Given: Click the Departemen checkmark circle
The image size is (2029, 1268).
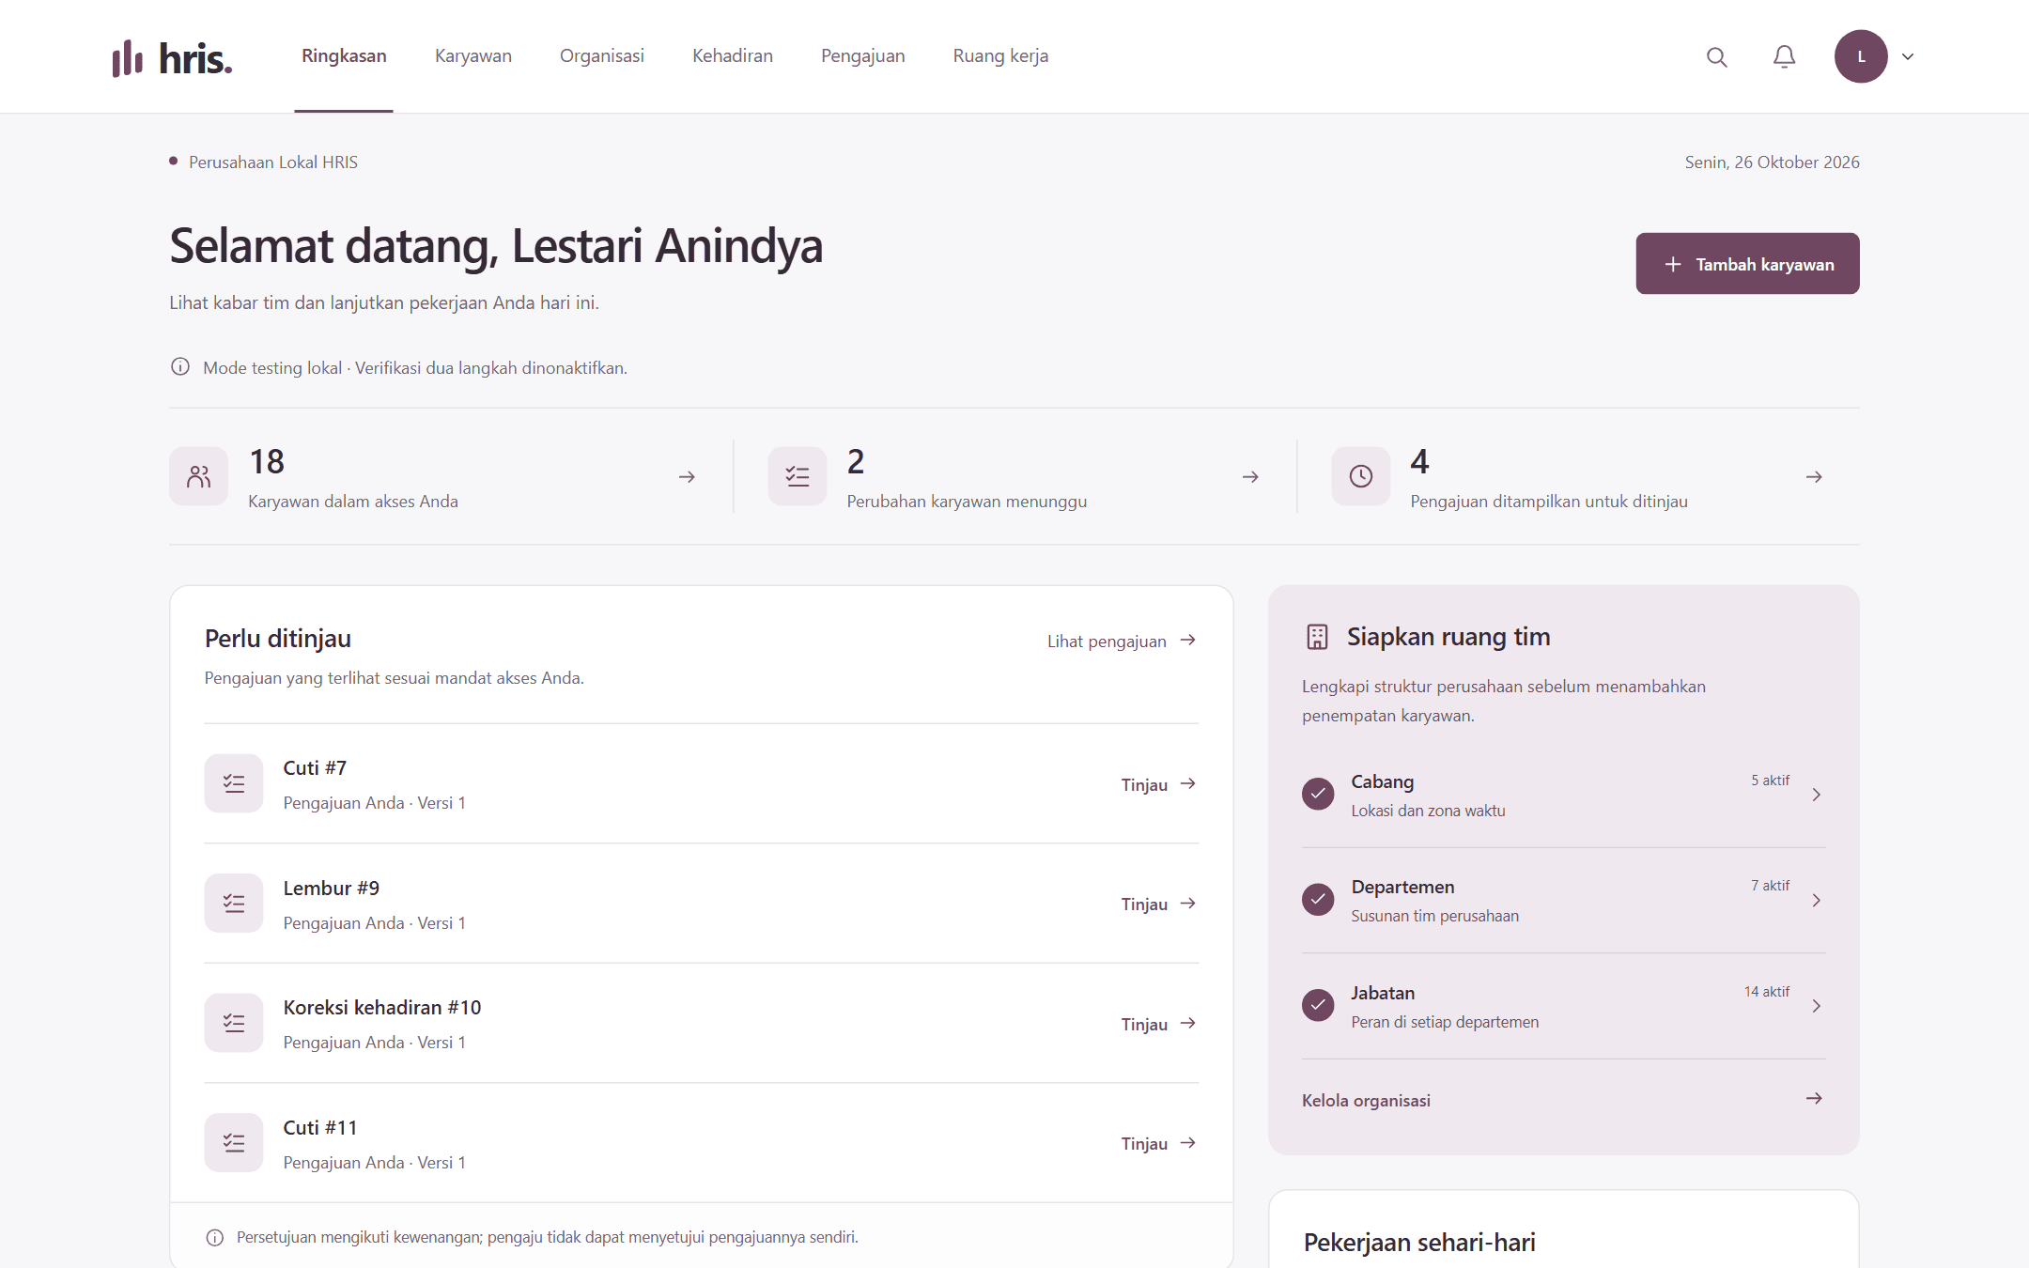Looking at the screenshot, I should click(x=1318, y=900).
